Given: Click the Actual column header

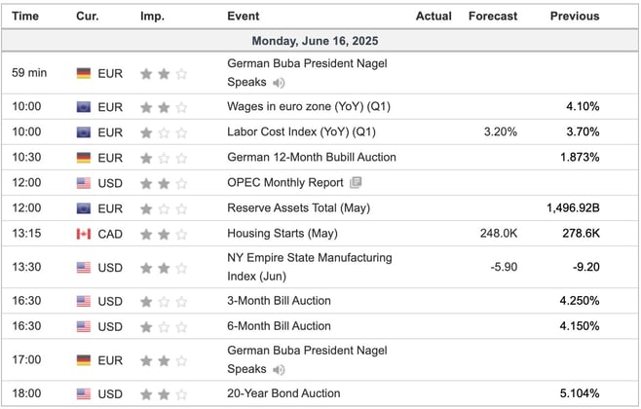Looking at the screenshot, I should pos(434,16).
